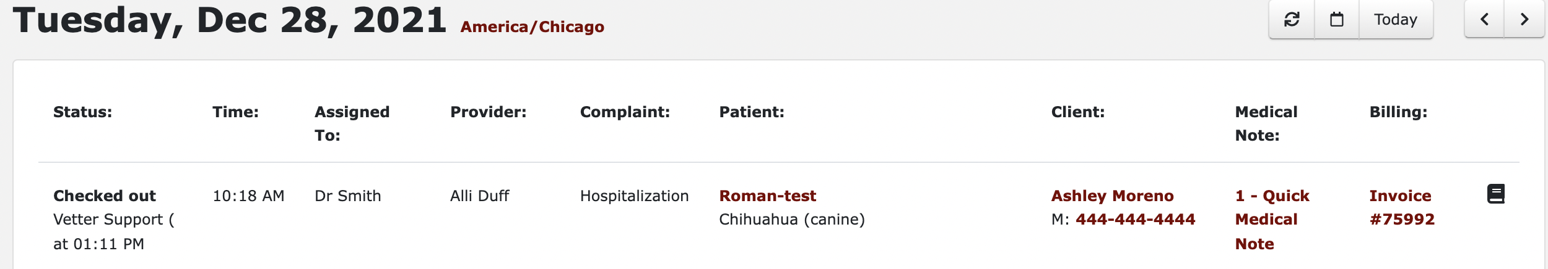Select the Billing column header

(x=1398, y=112)
